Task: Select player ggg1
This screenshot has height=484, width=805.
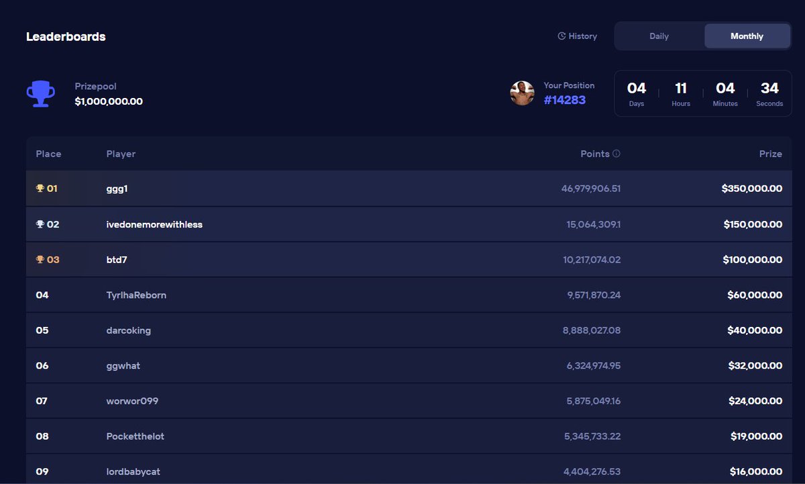Action: click(x=117, y=189)
